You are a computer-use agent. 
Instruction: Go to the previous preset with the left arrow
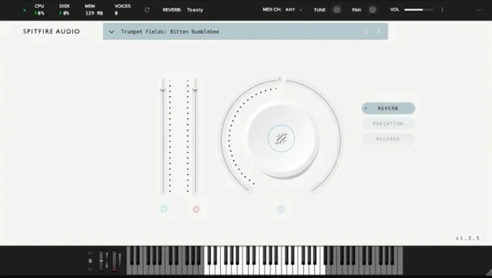[367, 32]
